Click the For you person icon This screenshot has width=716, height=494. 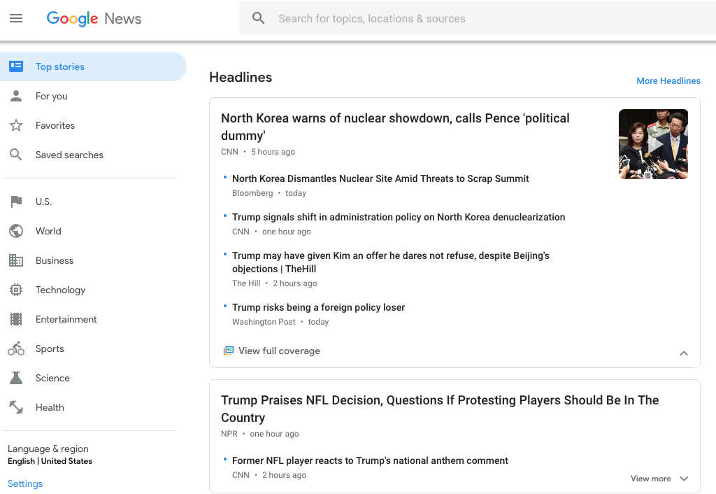pyautogui.click(x=16, y=96)
